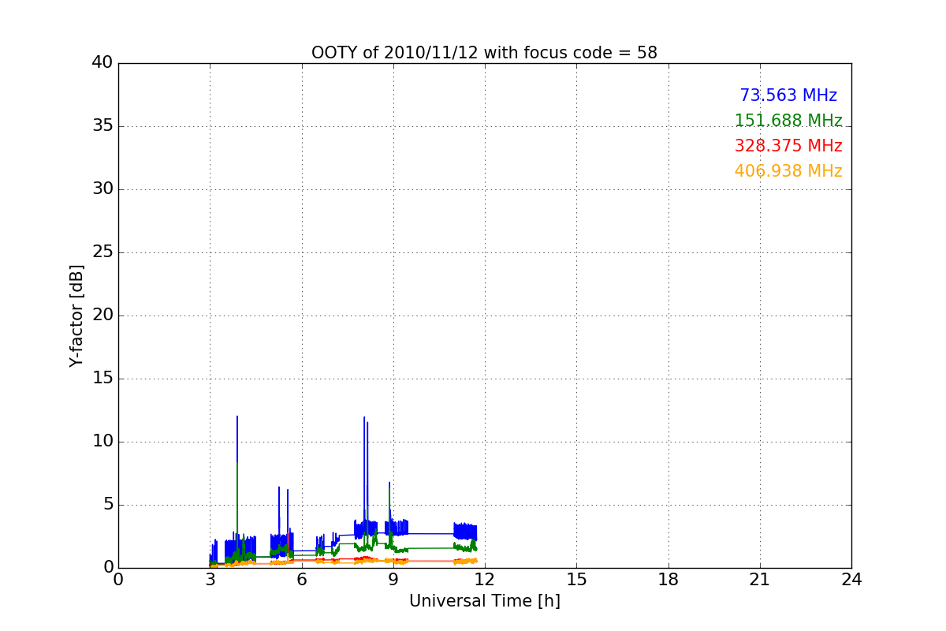Screen dimensions: 946x631
Task: Click the y-axis tick label '30'
Action: click(x=102, y=189)
